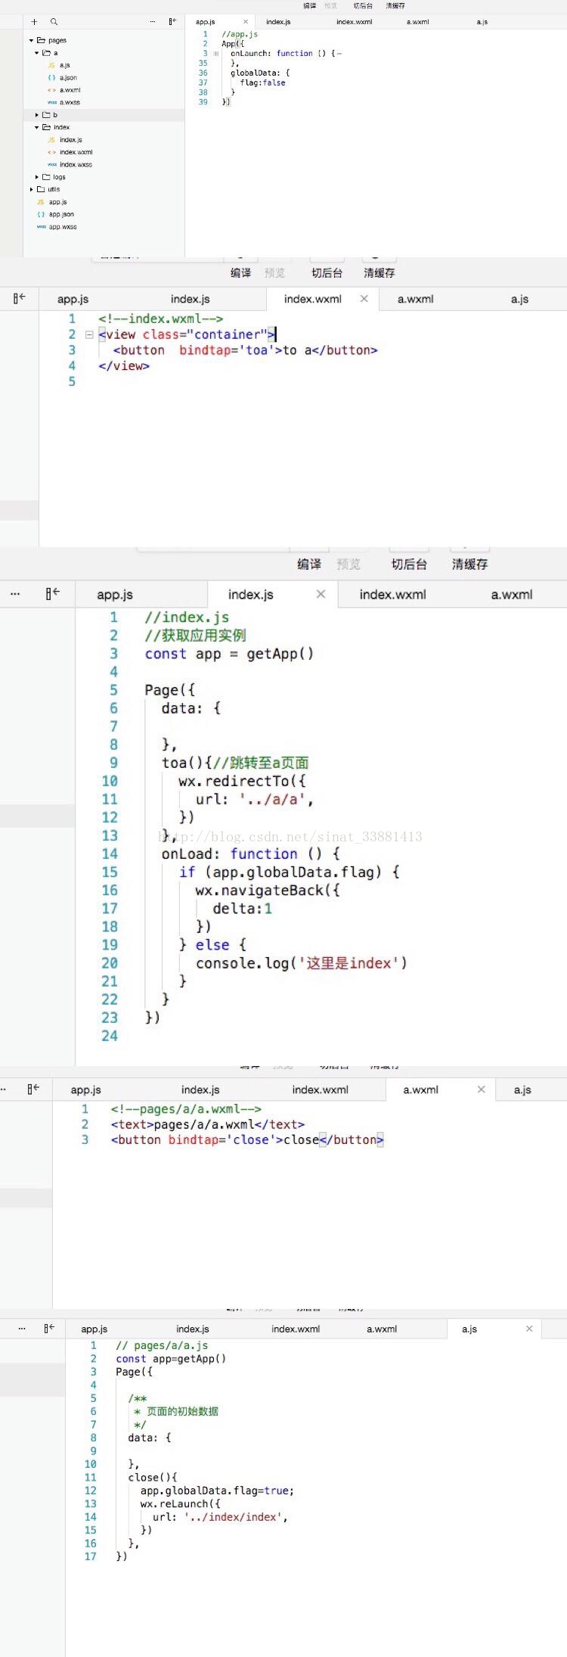Close the active a.js editor tab
The image size is (567, 1657).
click(x=529, y=1329)
